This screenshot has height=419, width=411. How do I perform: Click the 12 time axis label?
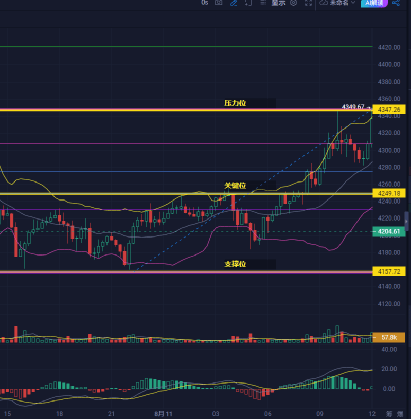372,414
